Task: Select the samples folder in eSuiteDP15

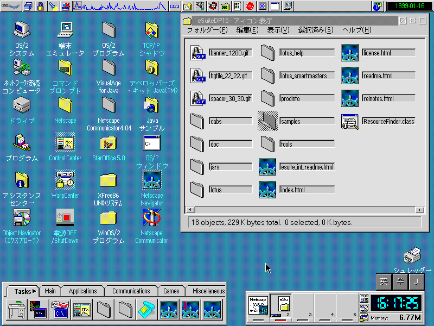Action: point(267,121)
